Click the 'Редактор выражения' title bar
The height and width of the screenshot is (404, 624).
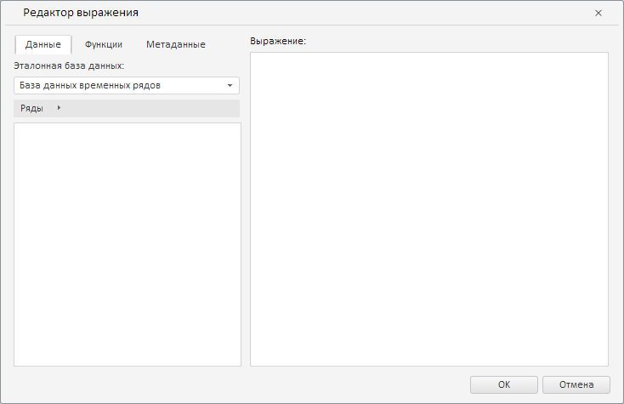click(255, 14)
